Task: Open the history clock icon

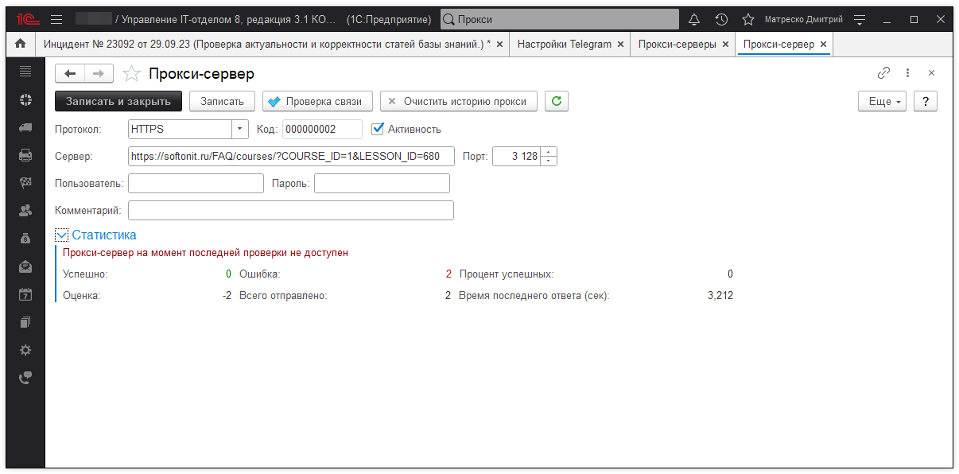Action: (x=721, y=19)
